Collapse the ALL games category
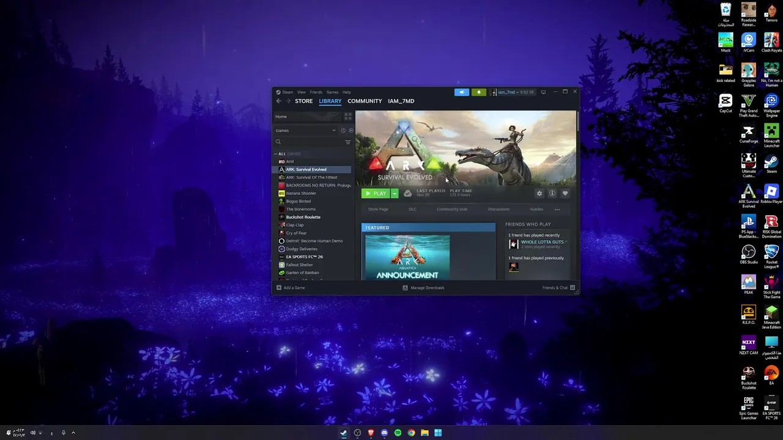 click(276, 154)
